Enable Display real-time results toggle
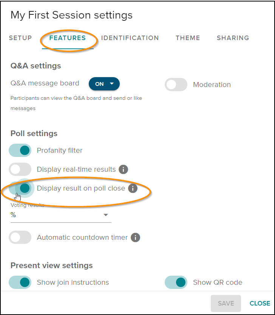This screenshot has width=275, height=315. pos(20,169)
